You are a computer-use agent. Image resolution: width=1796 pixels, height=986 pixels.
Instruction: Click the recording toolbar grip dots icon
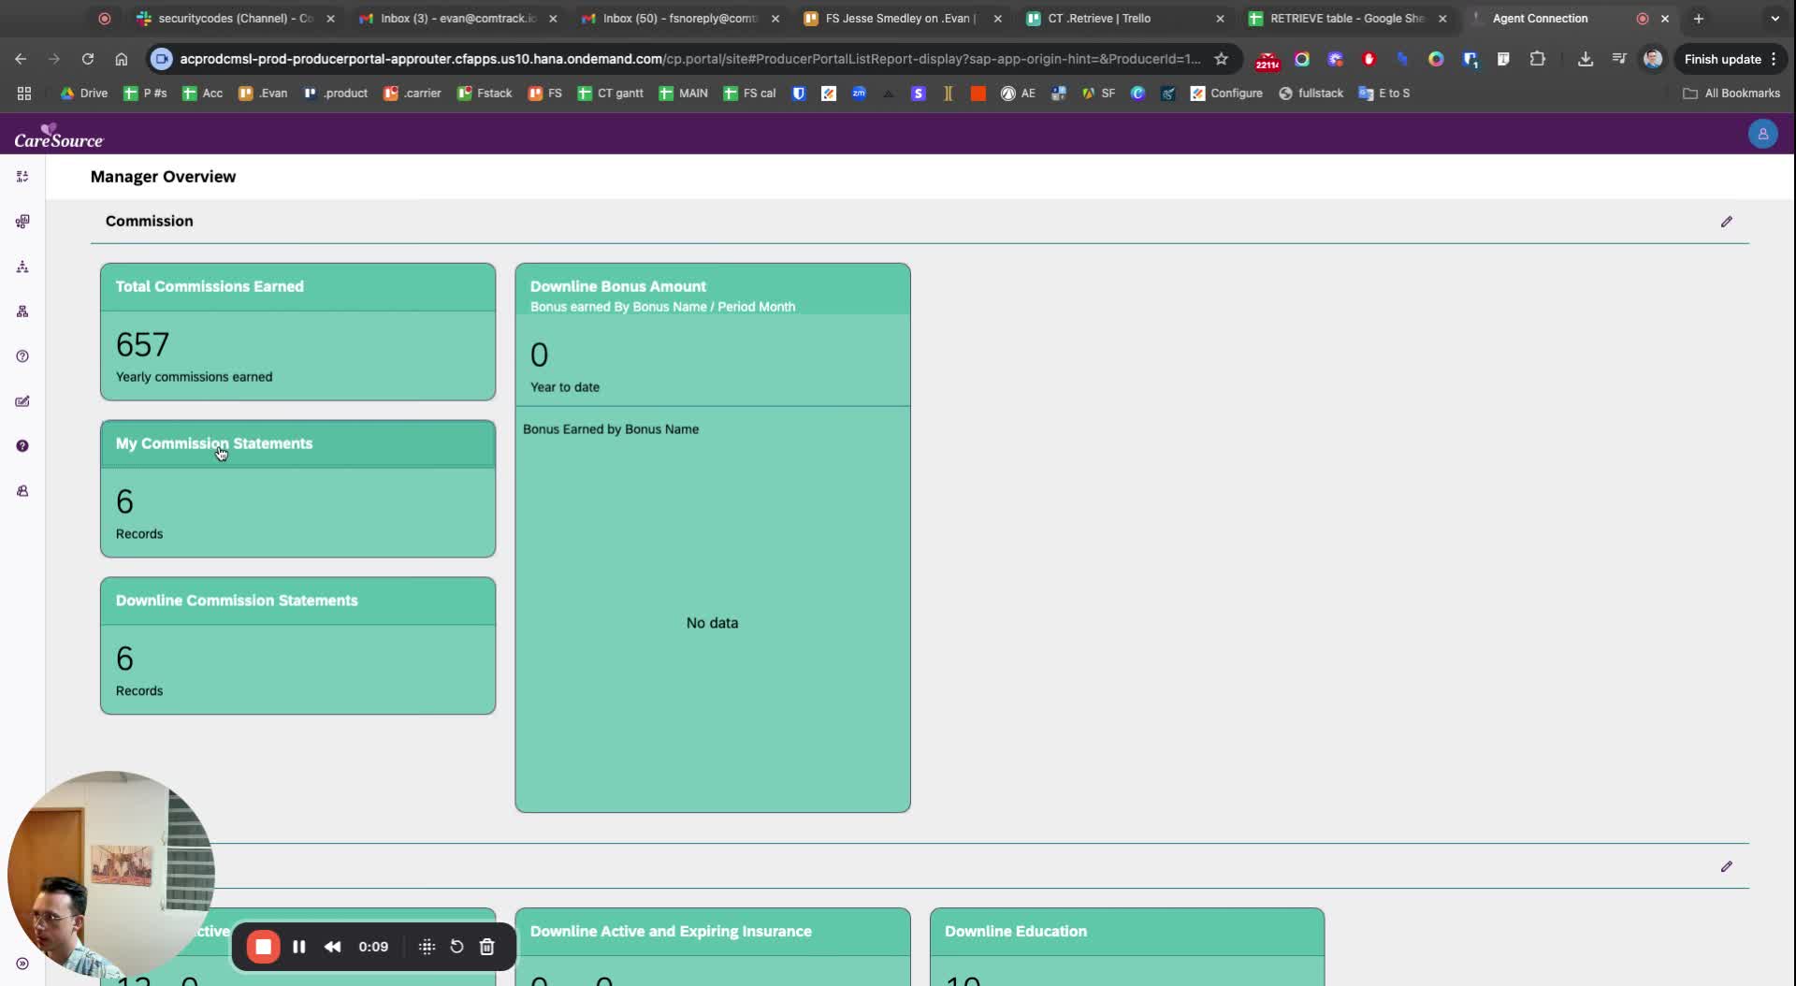pyautogui.click(x=427, y=947)
